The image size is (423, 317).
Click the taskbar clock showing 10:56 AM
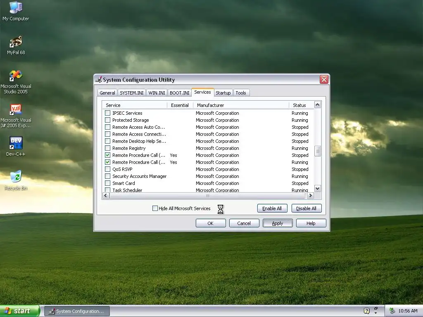[408, 311]
